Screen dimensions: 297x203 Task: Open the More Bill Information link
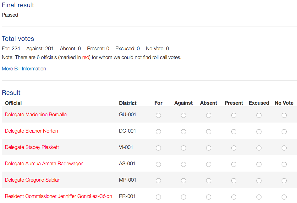tap(24, 69)
